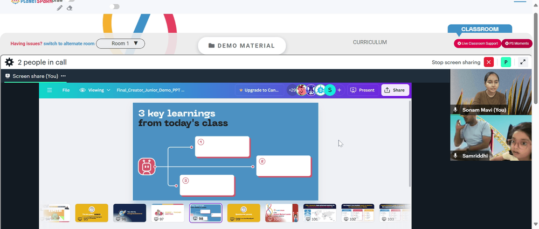Click the Canva slide vertical scrollbar
Viewport: 539px width, 229px height.
[410, 144]
